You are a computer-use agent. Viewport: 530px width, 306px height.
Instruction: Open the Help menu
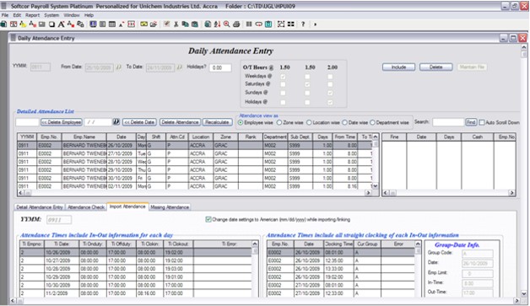[x=89, y=15]
